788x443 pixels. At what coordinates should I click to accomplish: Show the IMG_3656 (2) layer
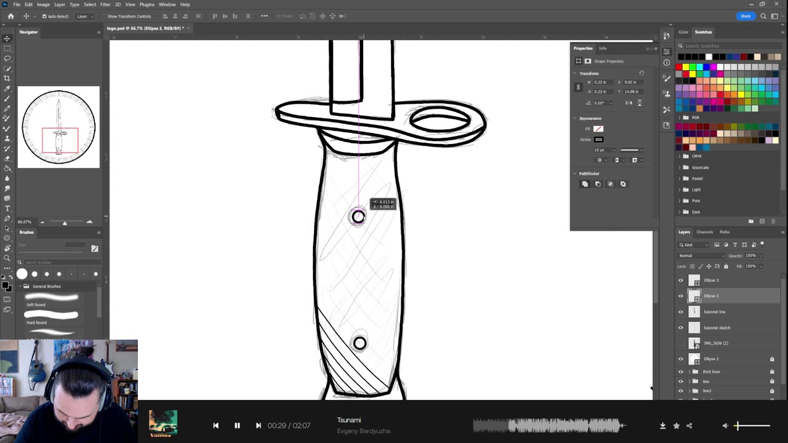click(x=681, y=343)
